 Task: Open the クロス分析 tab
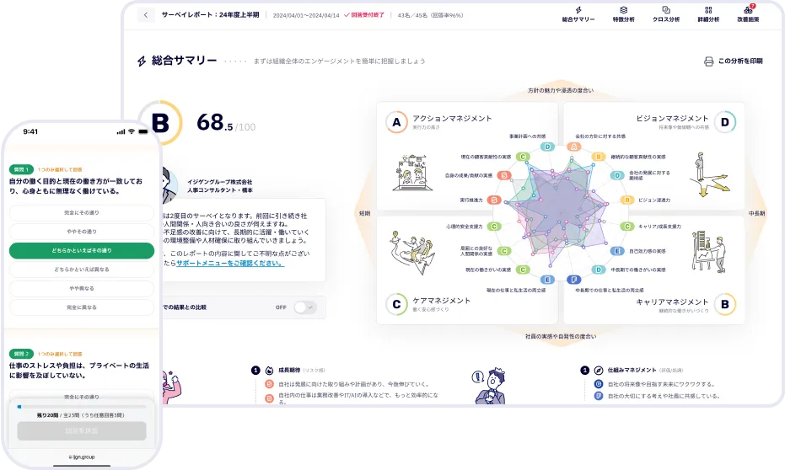click(666, 14)
